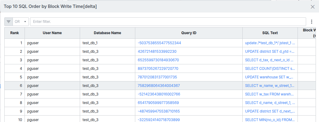Open SQL text 'SELECT COUNT(DISTINCT s...'
Screen dimensions: 319x122
pos(270,69)
